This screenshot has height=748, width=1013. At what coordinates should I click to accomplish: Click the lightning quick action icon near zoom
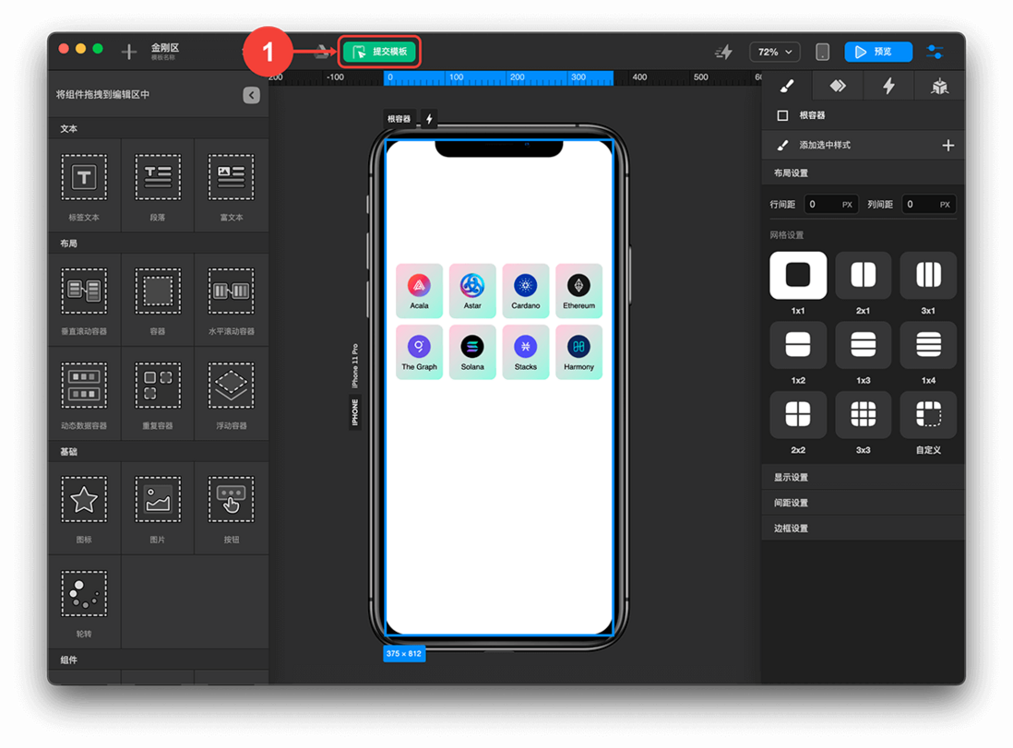(x=723, y=52)
